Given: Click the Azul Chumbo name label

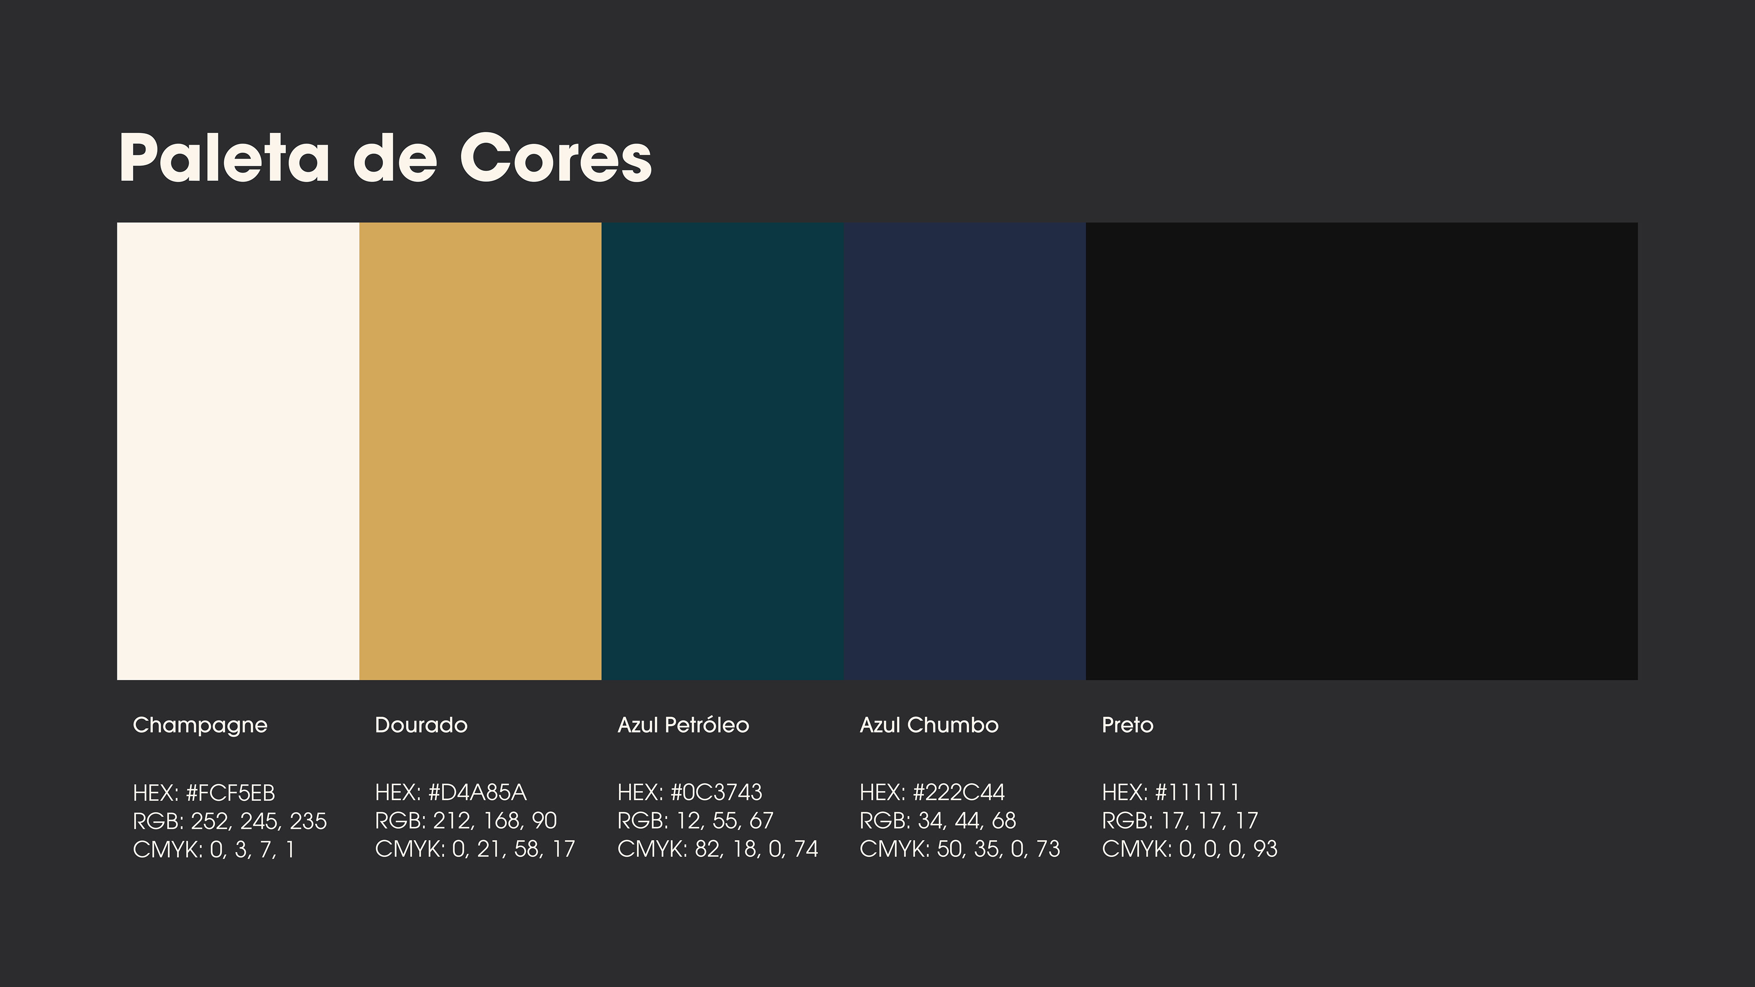Looking at the screenshot, I should 929,725.
